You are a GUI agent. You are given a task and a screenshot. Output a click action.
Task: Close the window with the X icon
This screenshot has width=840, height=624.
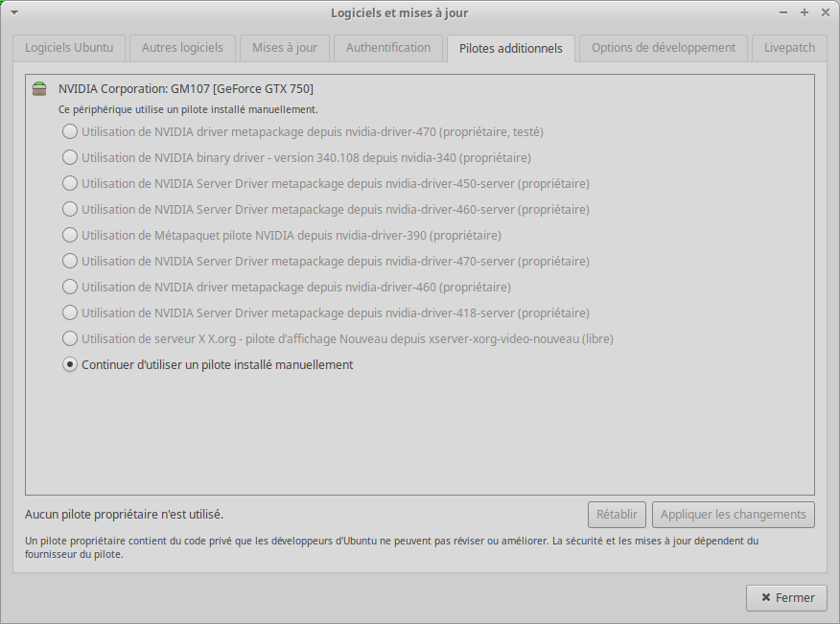click(826, 12)
